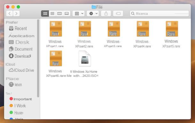Click the magnifying glass search icon

click(x=133, y=13)
